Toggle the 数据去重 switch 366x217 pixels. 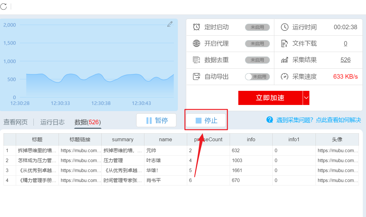257,60
